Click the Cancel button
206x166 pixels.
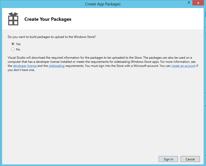tap(190, 159)
